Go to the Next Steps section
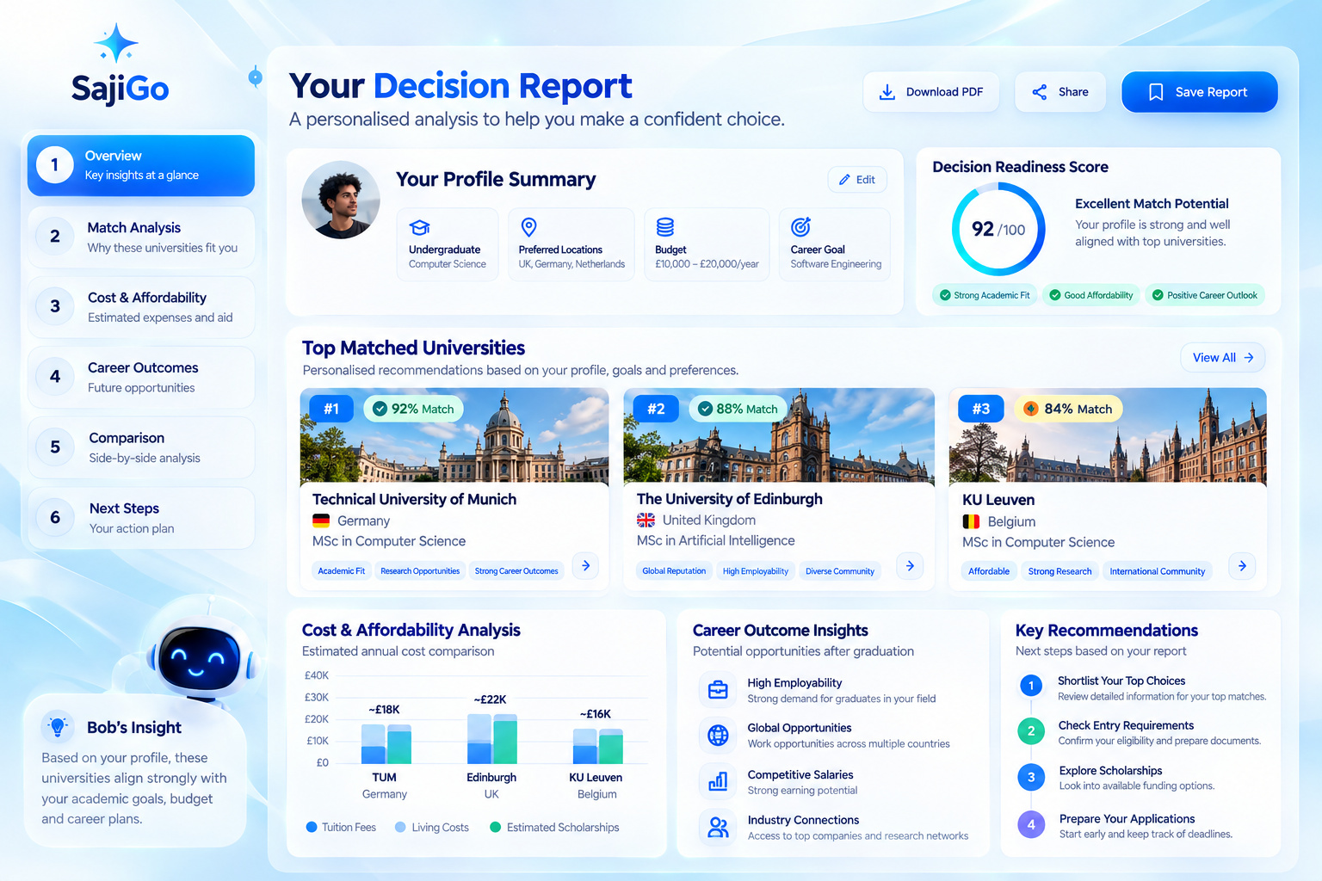This screenshot has height=881, width=1322. click(x=141, y=518)
